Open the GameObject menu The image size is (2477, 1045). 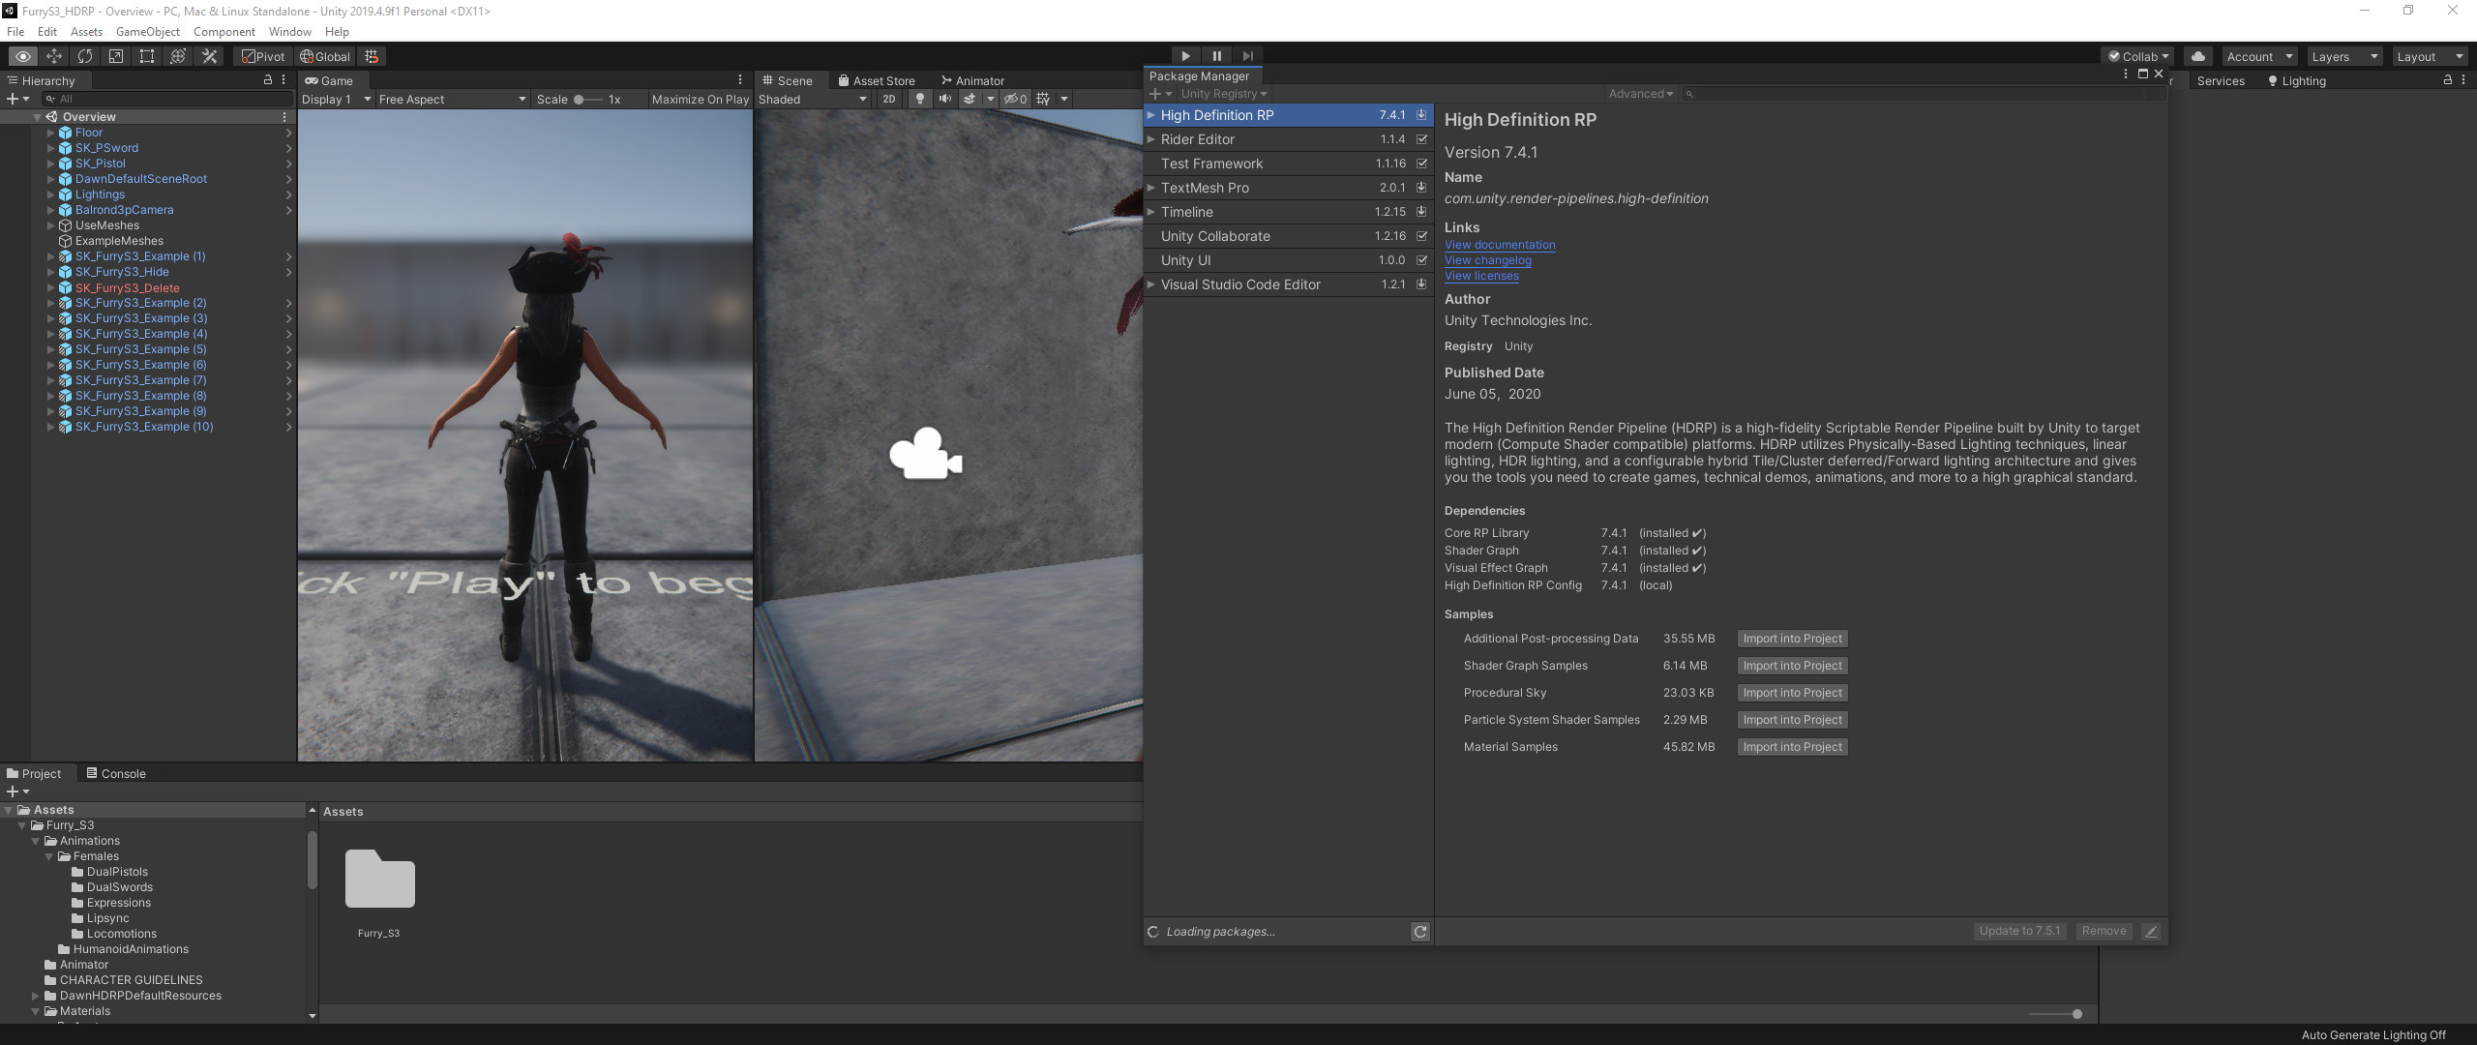pos(148,32)
